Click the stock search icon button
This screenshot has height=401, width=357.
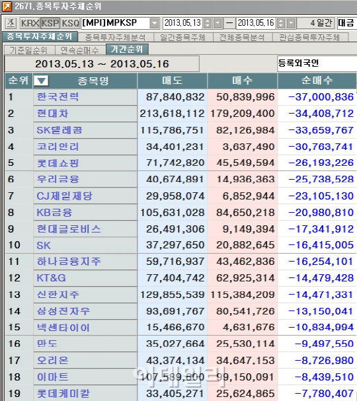[x=11, y=23]
